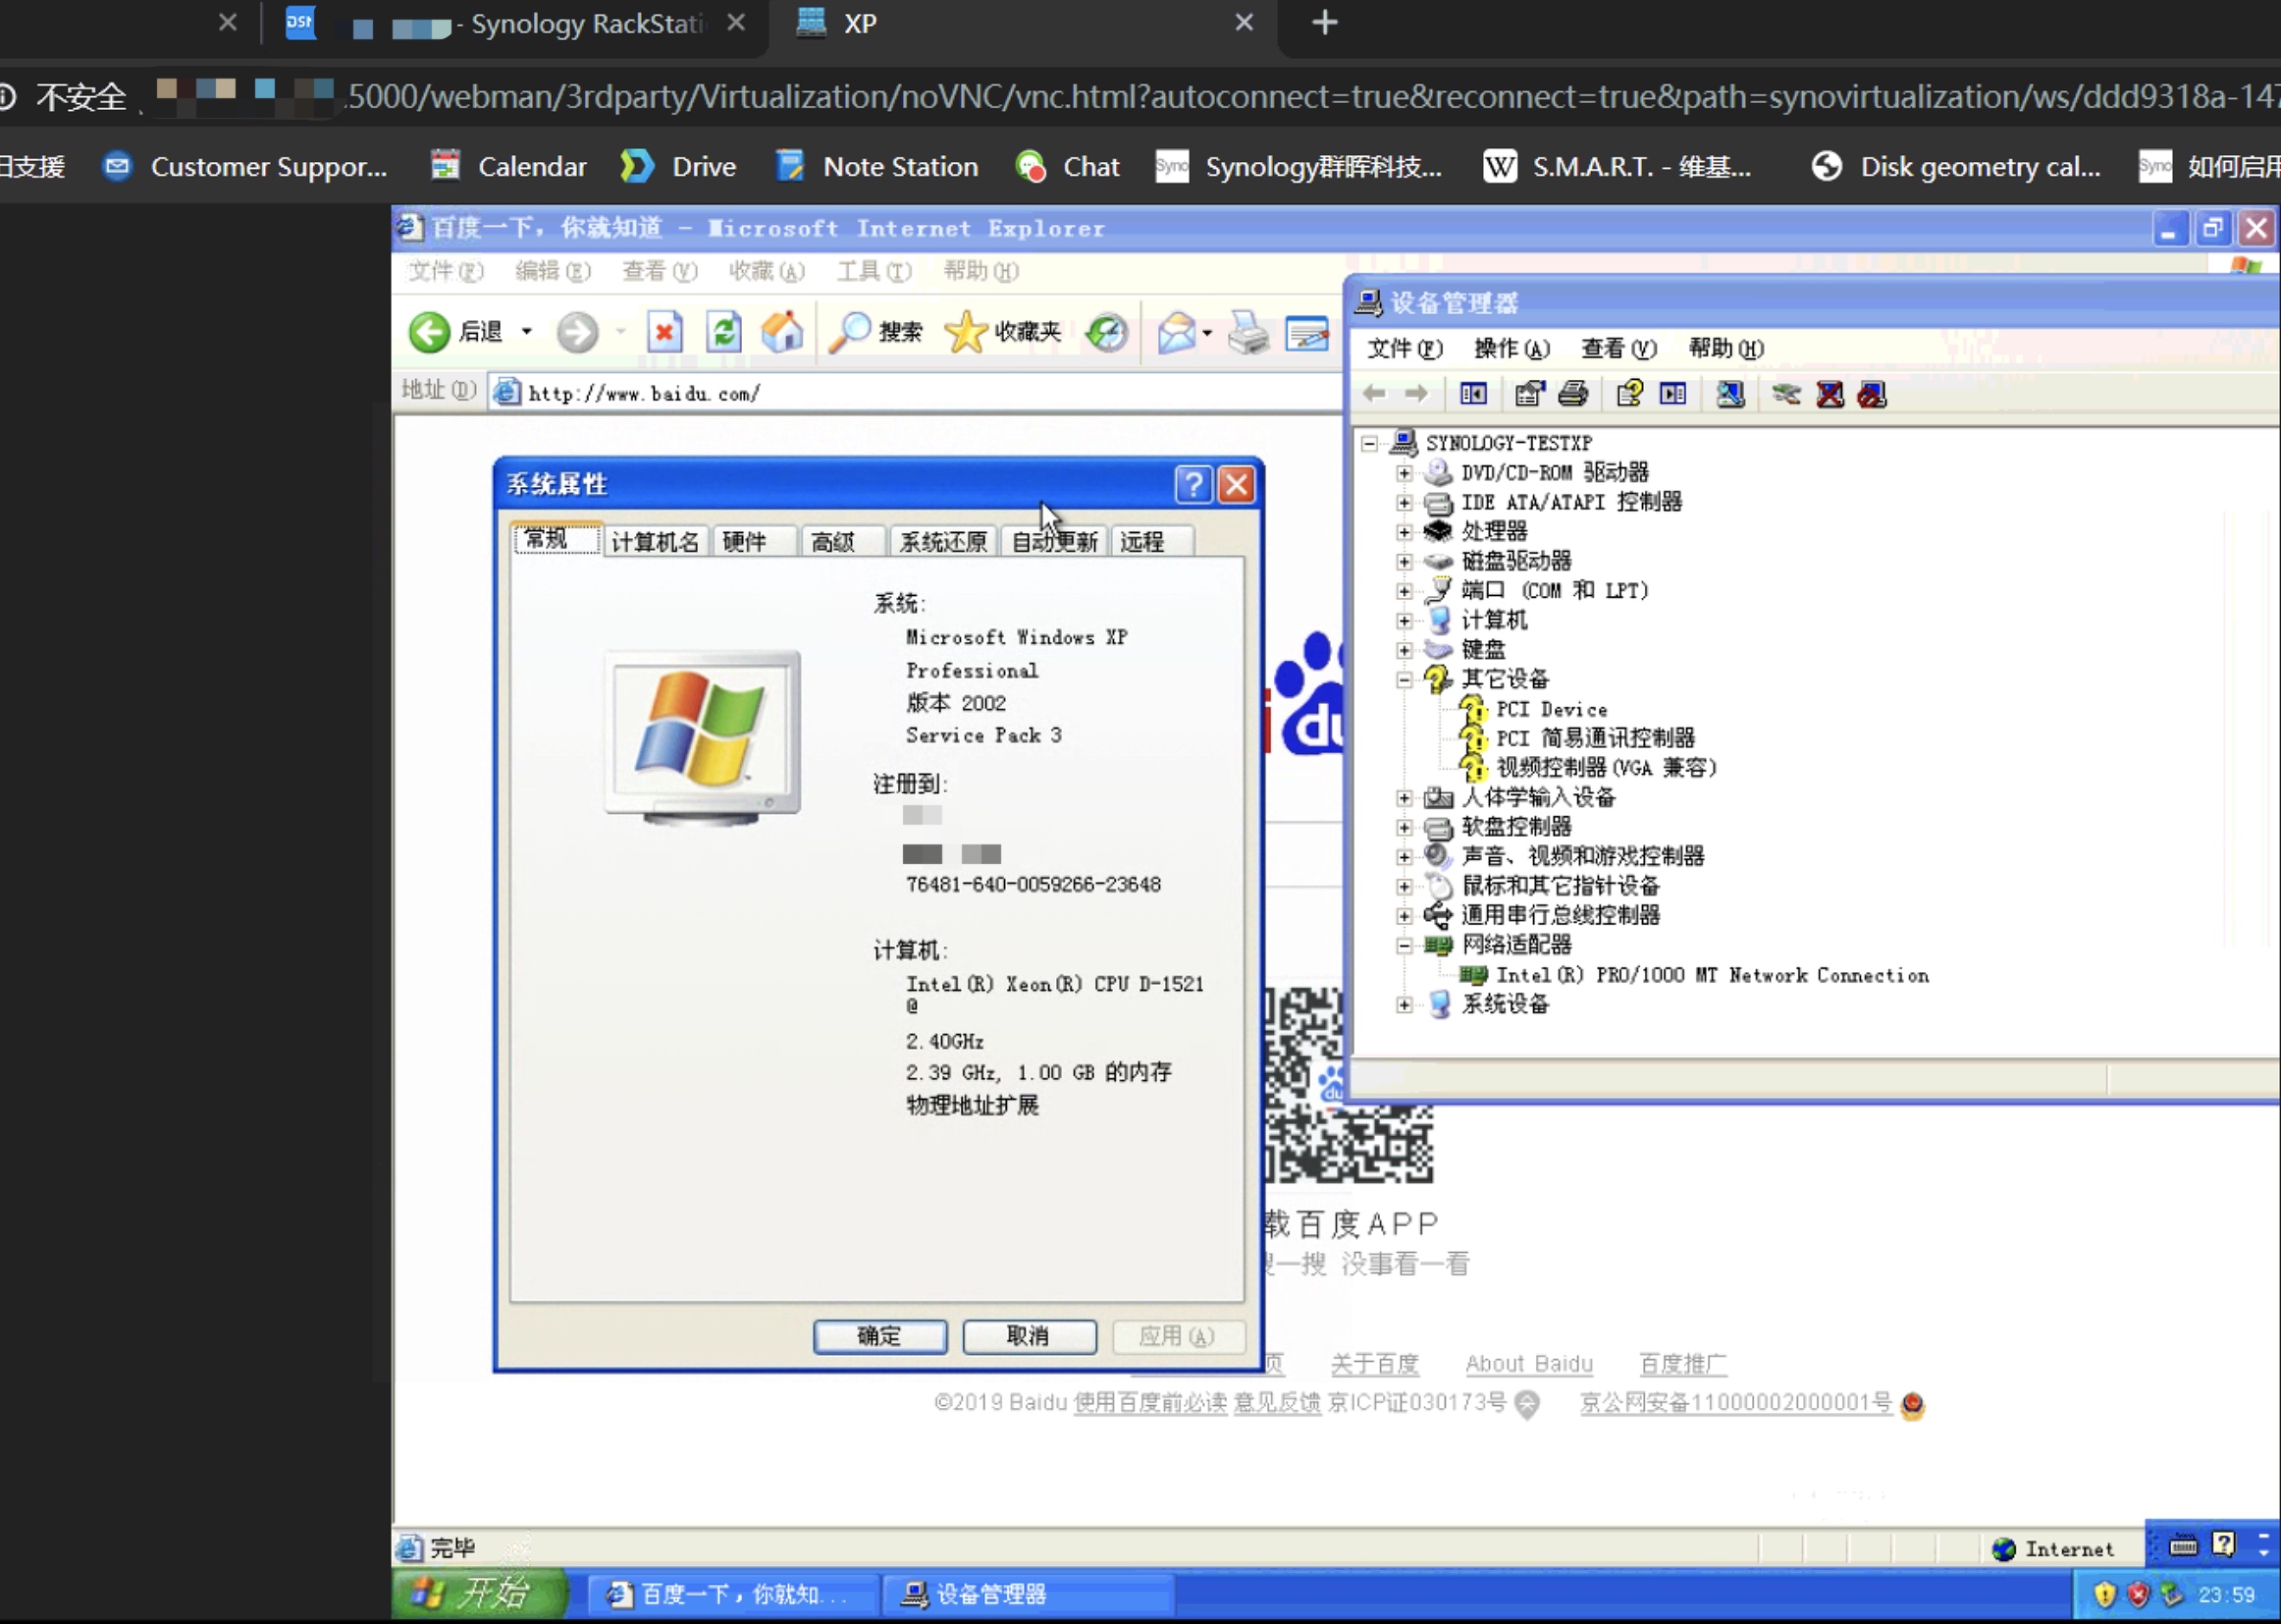
Task: Click the IE Back arrow icon
Action: coord(430,332)
